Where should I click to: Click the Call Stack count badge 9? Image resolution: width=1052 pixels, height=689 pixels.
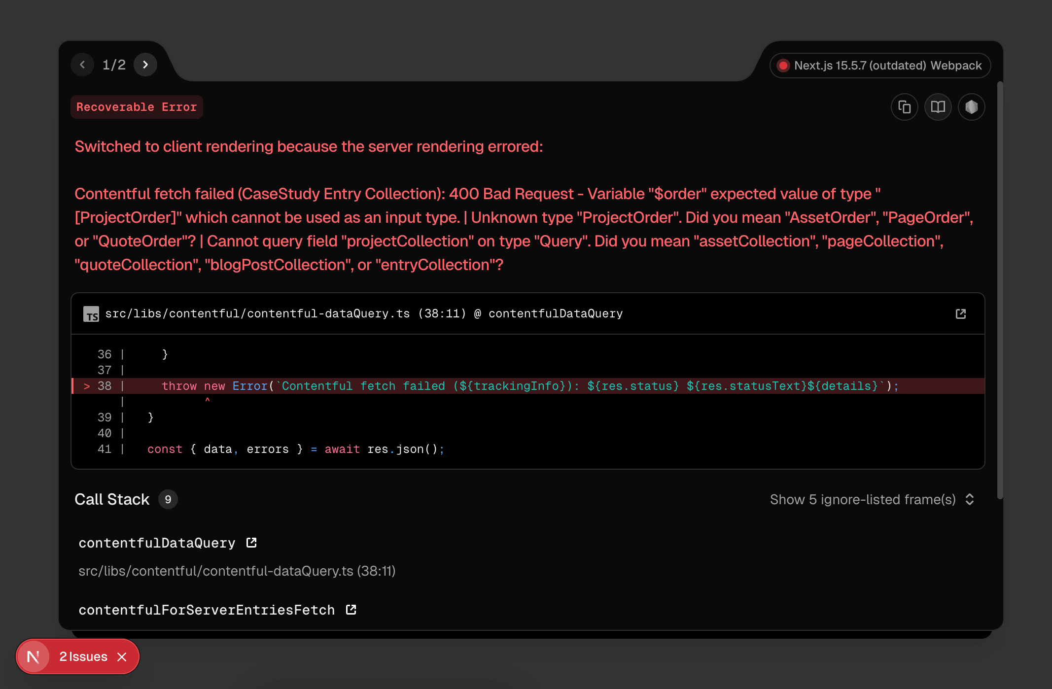click(168, 499)
